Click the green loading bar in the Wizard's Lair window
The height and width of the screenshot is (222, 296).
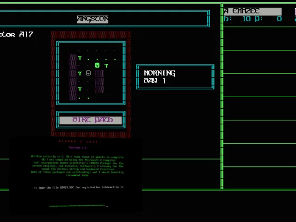77,206
